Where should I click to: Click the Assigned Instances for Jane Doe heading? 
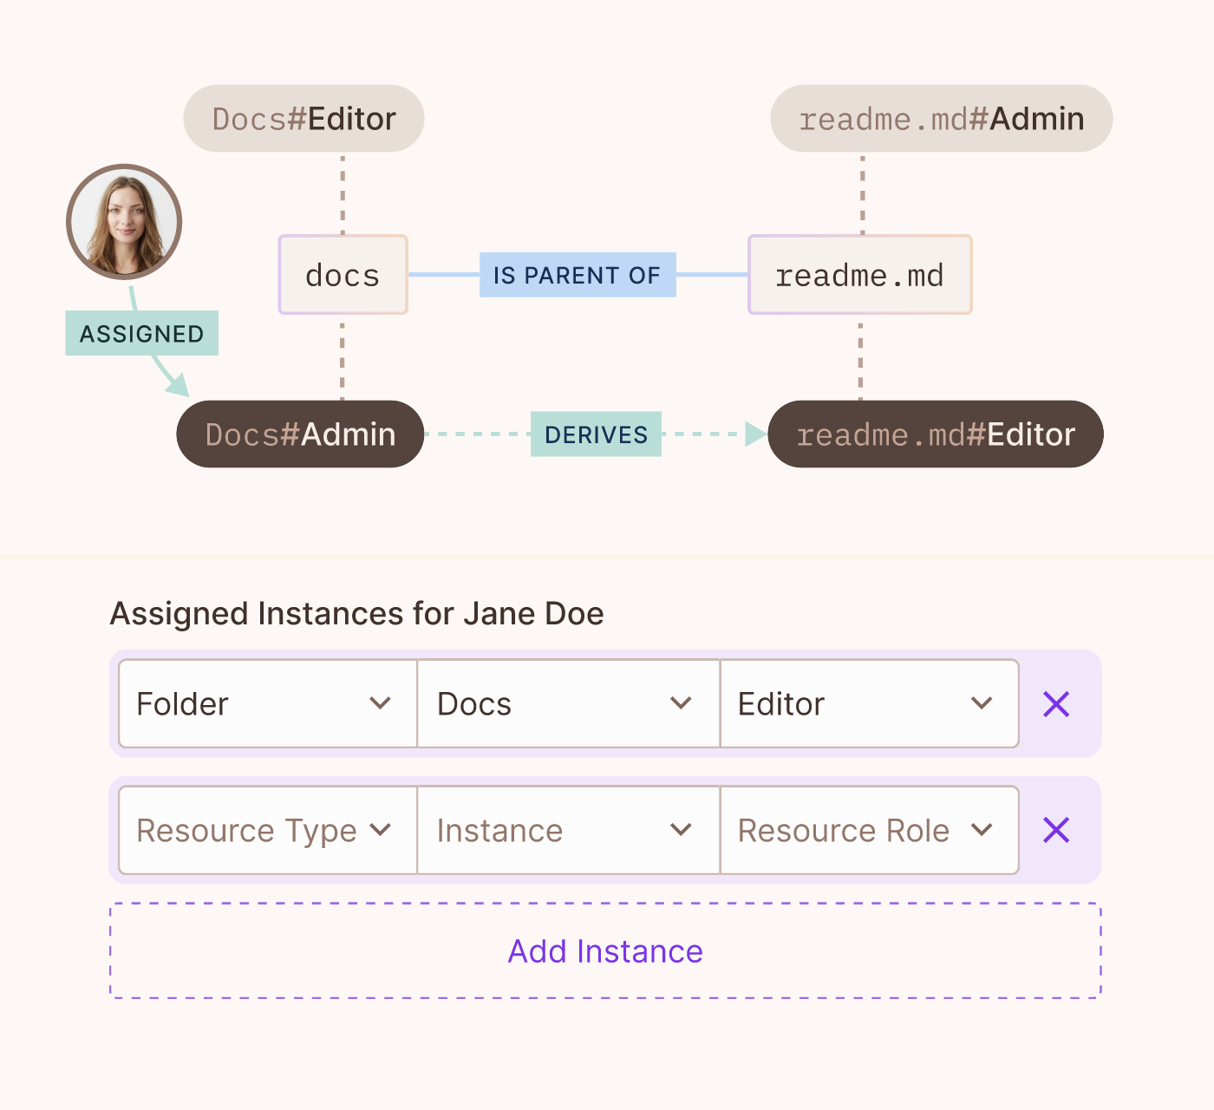click(356, 613)
